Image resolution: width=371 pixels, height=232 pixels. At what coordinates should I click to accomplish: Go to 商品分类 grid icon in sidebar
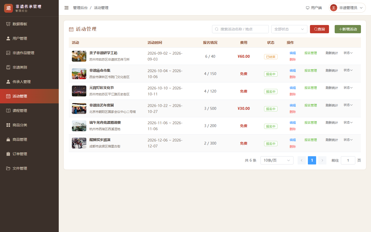point(8,125)
